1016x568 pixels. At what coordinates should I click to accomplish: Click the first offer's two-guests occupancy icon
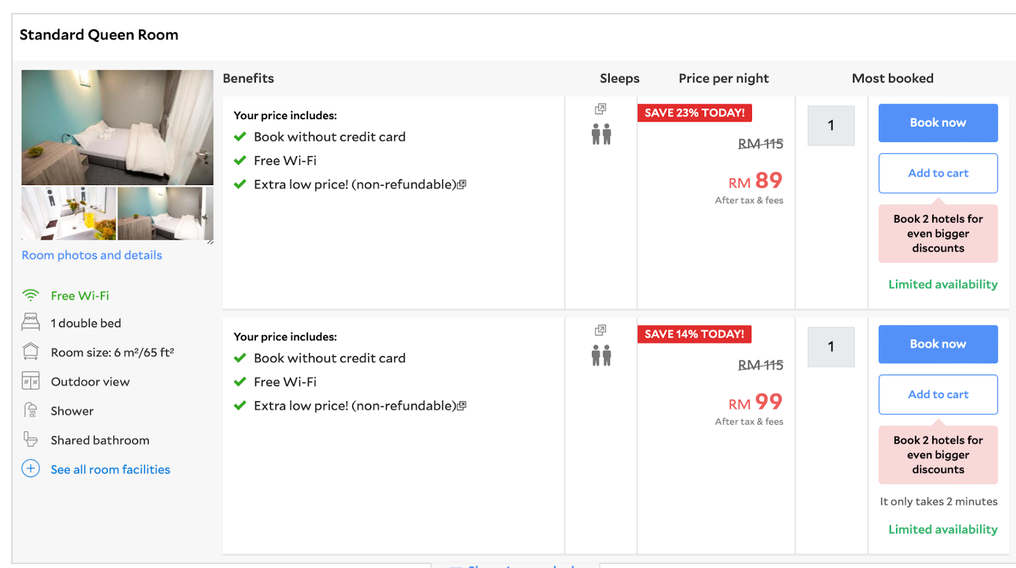tap(601, 134)
